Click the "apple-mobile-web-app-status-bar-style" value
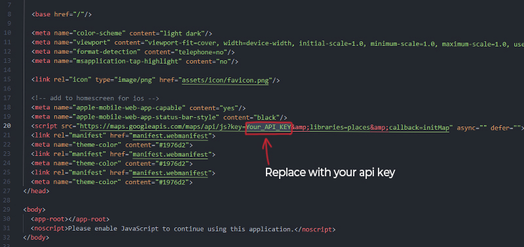The width and height of the screenshot is (524, 247). click(x=146, y=118)
